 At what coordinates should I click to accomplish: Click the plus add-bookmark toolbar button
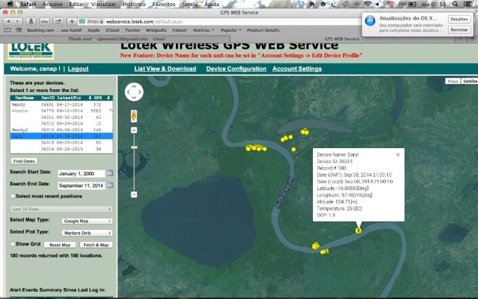(x=72, y=22)
